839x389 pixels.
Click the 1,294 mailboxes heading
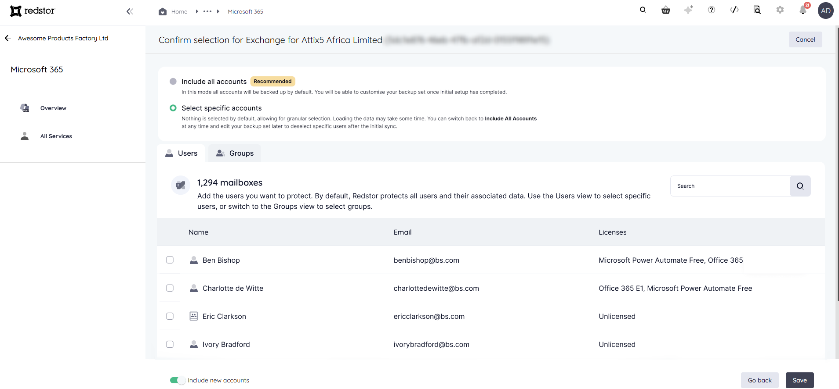click(x=229, y=183)
